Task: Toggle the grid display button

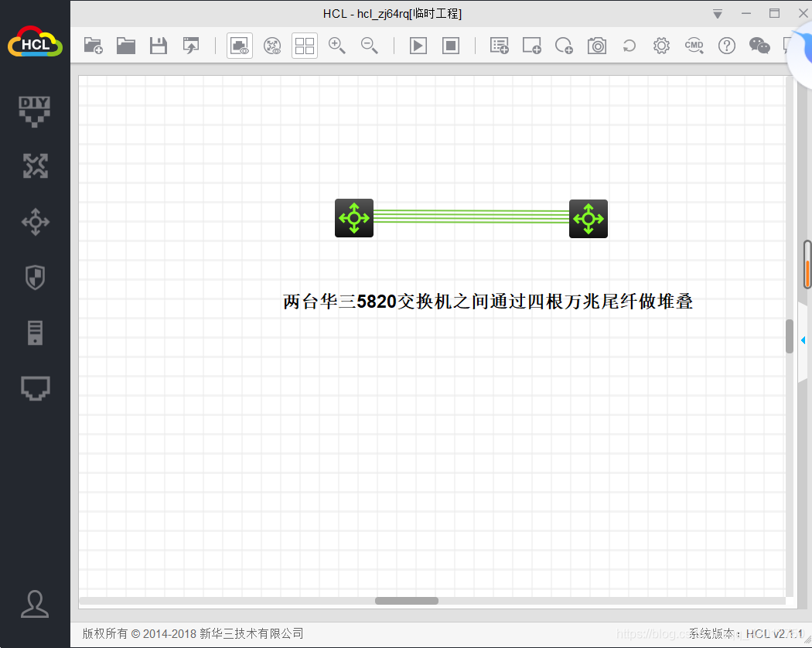Action: tap(305, 46)
